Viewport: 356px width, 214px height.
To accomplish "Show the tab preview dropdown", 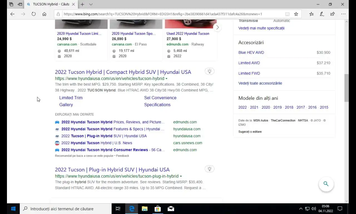I will tap(91, 4).
